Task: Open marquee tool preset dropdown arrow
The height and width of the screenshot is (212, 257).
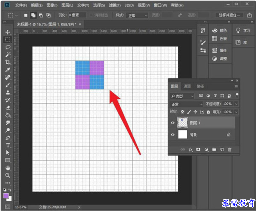Action: [x=16, y=16]
